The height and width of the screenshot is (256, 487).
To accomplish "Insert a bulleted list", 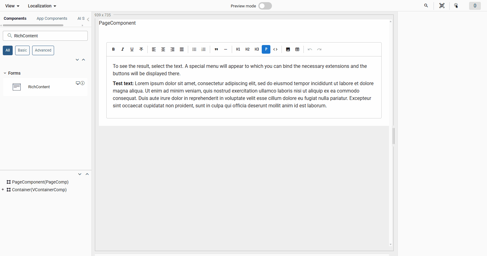I will (x=194, y=49).
